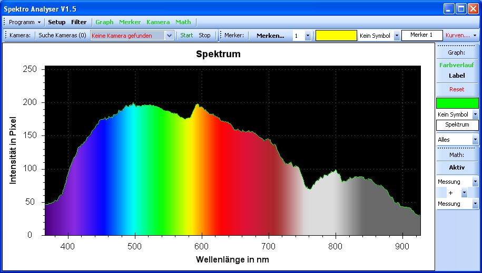Open the Filter menu
Image resolution: width=482 pixels, height=273 pixels.
[79, 22]
